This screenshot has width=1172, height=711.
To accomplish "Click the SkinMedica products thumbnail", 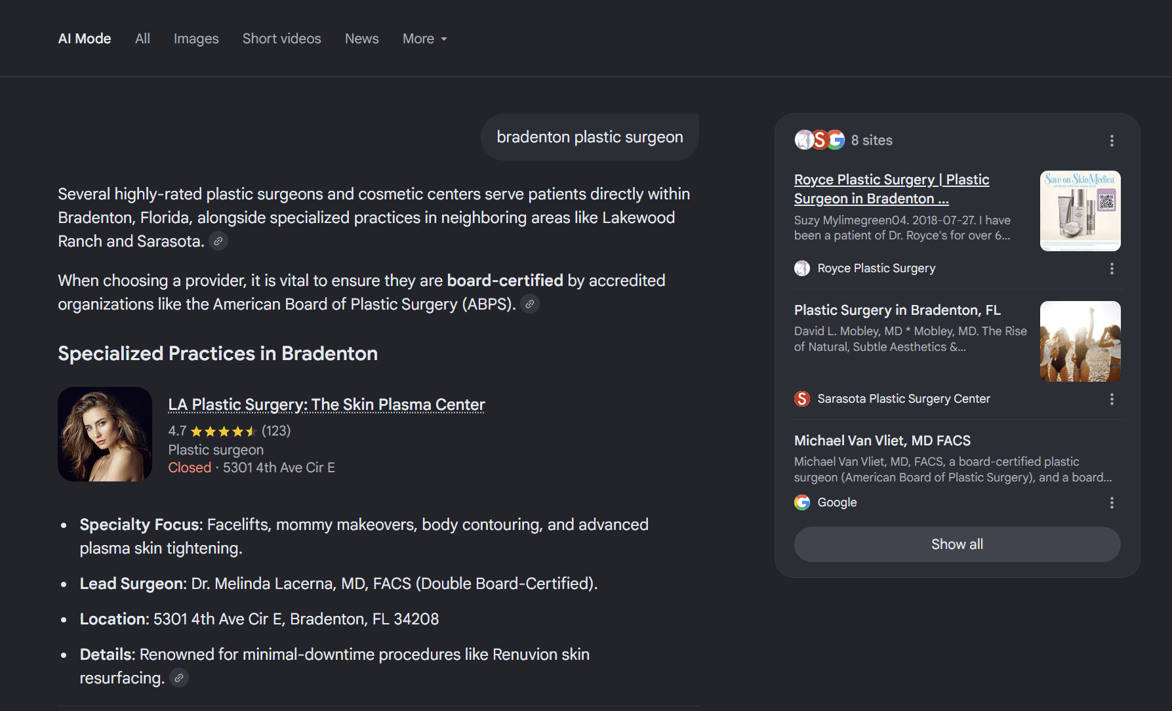I will pyautogui.click(x=1080, y=211).
